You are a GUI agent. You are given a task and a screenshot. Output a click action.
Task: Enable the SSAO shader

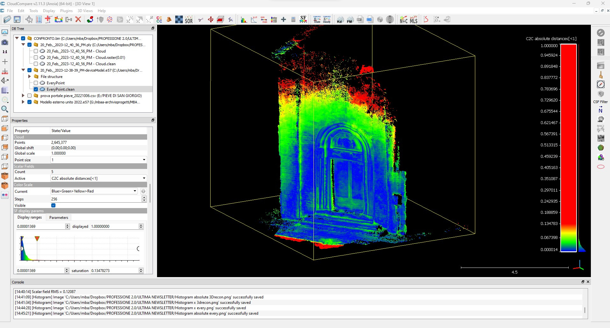[x=601, y=52]
